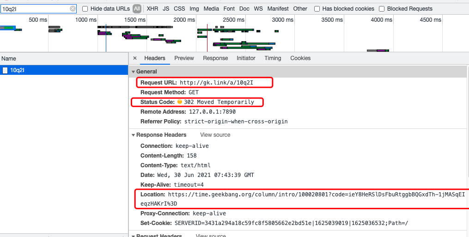Image resolution: width=469 pixels, height=237 pixels.
Task: Expand the Request Headers section
Action: click(134, 236)
